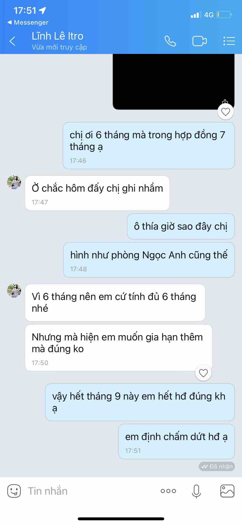This screenshot has width=242, height=525.
Task: Open the black image attachment
Action: (174, 82)
